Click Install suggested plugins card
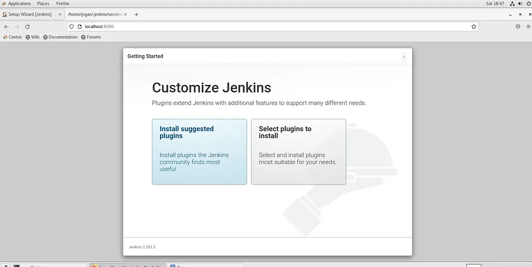 tap(199, 152)
